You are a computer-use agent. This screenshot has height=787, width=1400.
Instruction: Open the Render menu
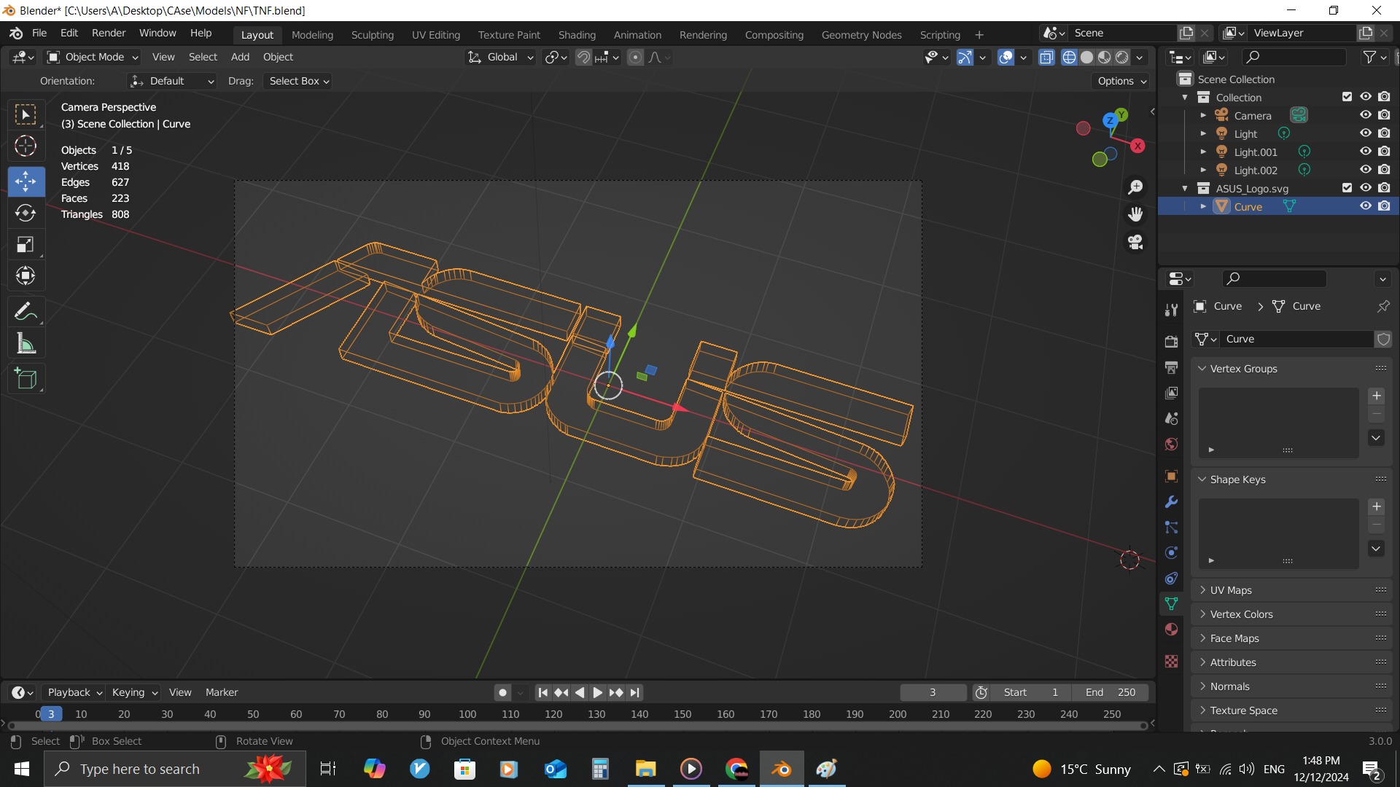coord(109,34)
